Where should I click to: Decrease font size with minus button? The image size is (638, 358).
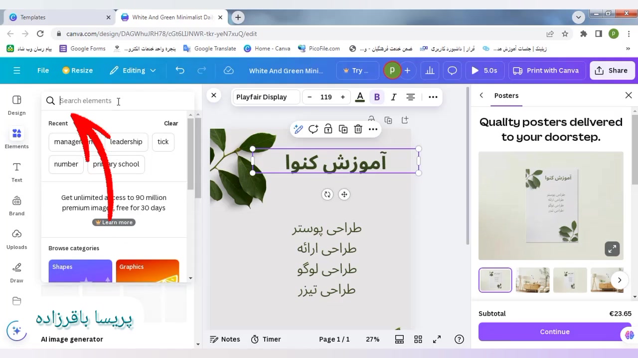coord(310,97)
